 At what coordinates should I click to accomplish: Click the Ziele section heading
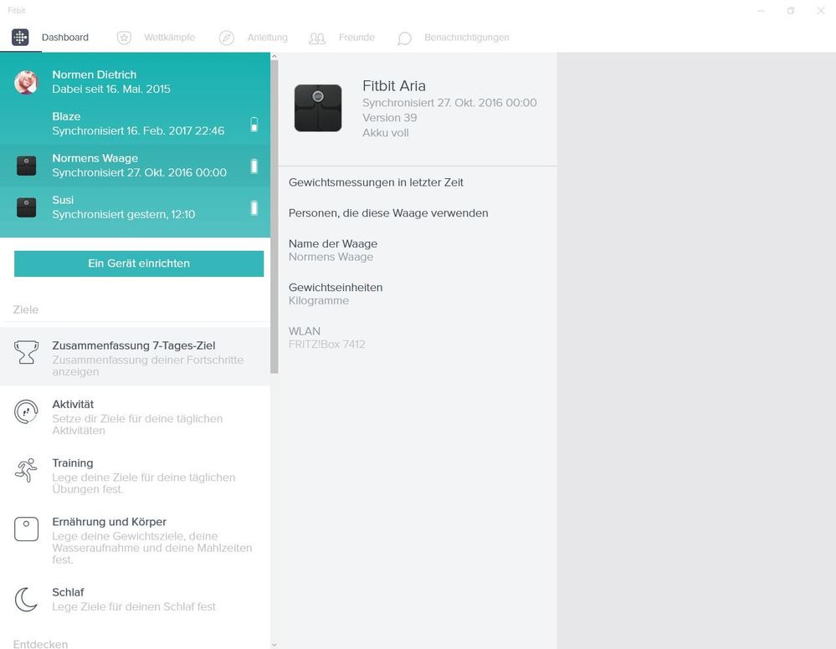click(26, 309)
